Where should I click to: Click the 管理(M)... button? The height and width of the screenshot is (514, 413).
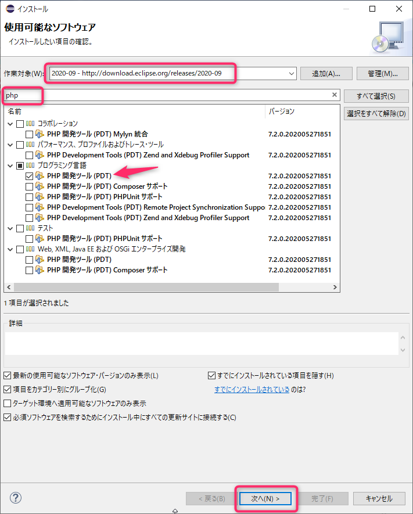click(x=383, y=73)
